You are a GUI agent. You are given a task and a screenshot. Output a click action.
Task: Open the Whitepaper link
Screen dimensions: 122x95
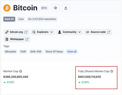coord(17,39)
